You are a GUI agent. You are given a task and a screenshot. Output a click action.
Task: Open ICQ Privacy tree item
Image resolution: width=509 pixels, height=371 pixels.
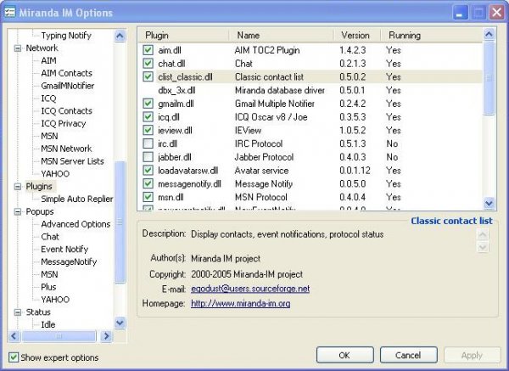point(64,124)
